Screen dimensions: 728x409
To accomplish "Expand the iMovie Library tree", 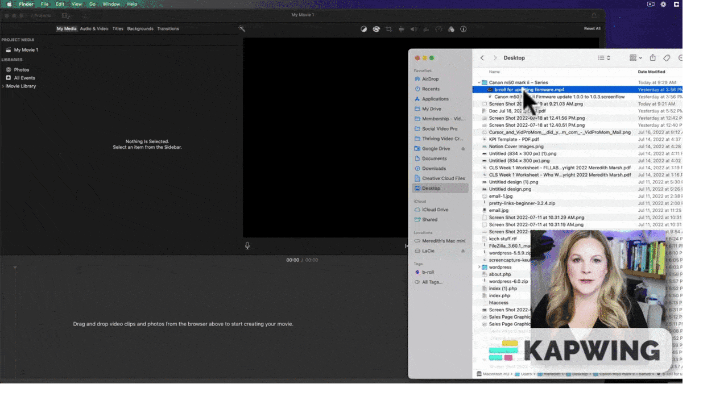I will [x=3, y=86].
